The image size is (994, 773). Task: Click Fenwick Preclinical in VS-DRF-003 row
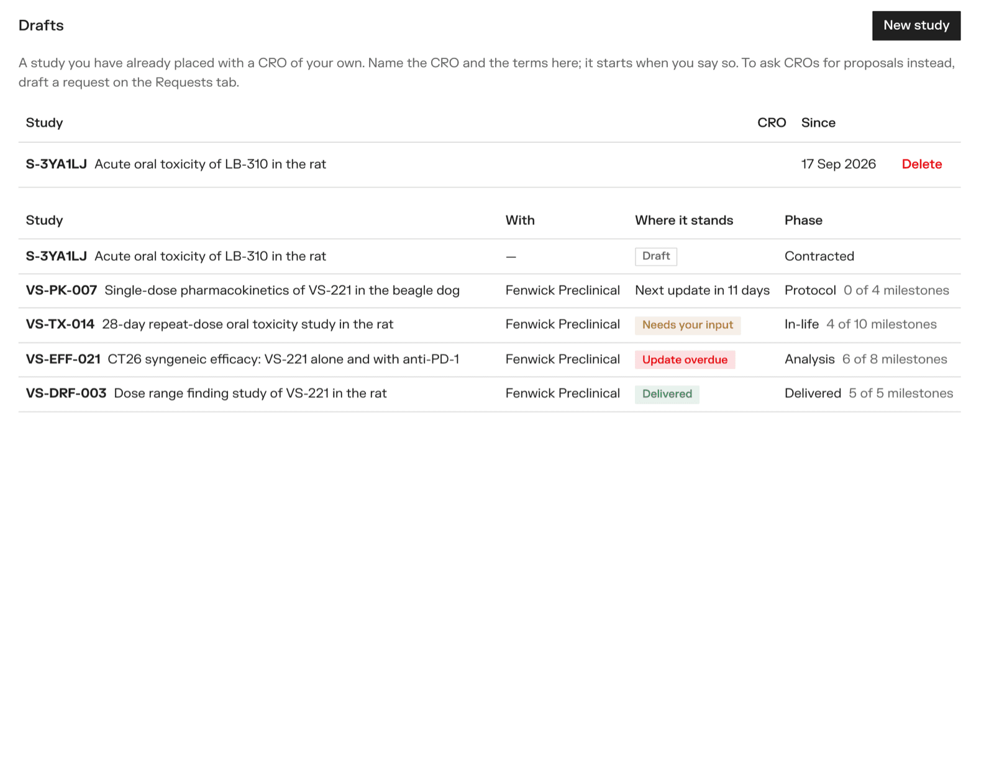(562, 393)
